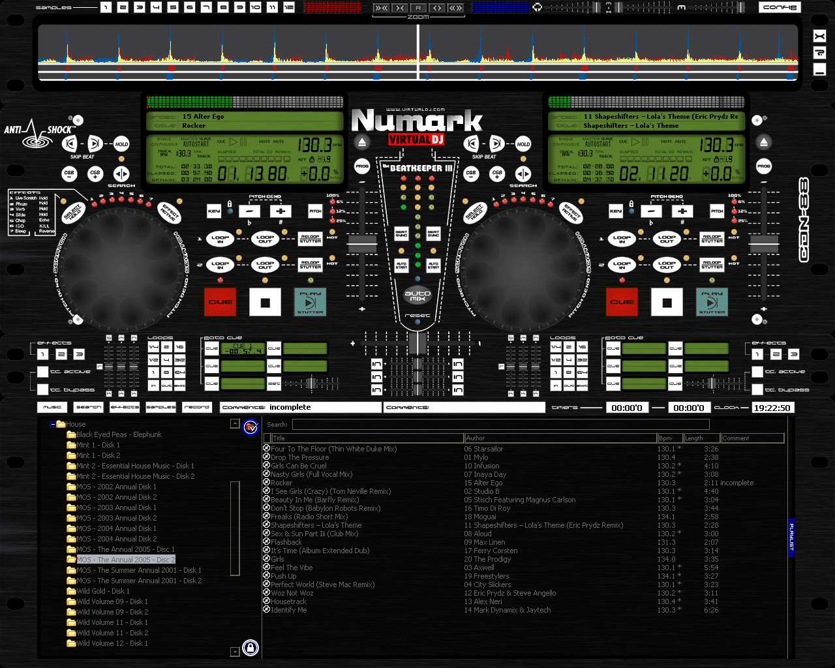Stop the right deck with the square button
835x668 pixels.
pos(667,302)
